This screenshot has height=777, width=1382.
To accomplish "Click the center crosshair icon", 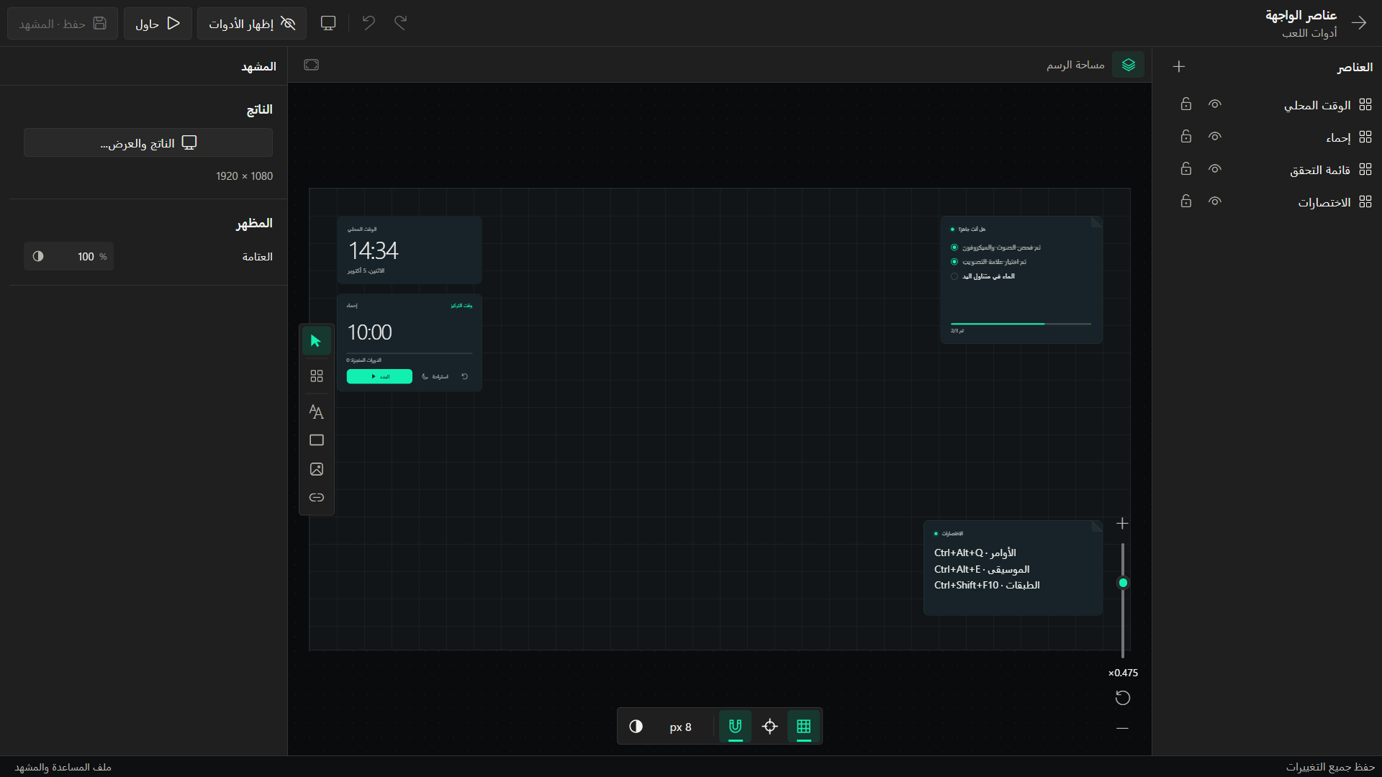I will (770, 726).
